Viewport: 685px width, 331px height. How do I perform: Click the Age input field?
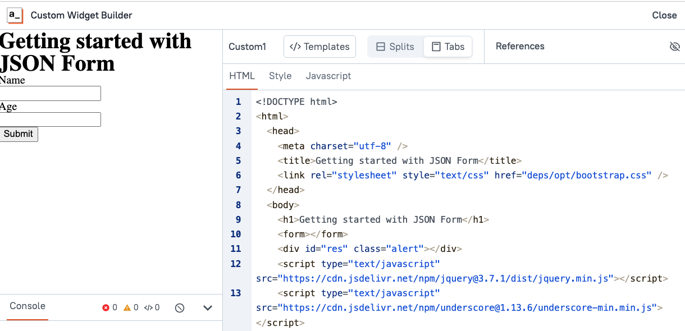coord(51,119)
